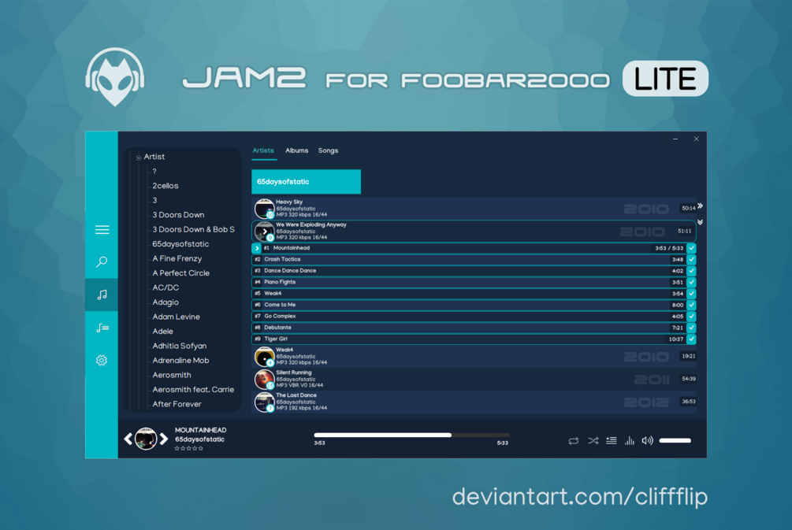Image resolution: width=792 pixels, height=530 pixels.
Task: Skip to next track arrow
Action: pos(164,439)
